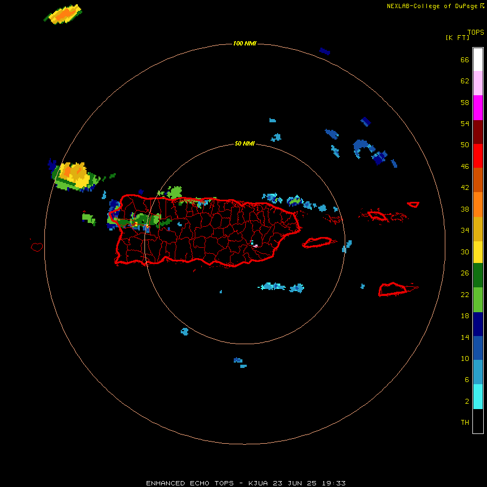The width and height of the screenshot is (487, 487).
Task: Click the dark green legend swatch
Action: [478, 275]
